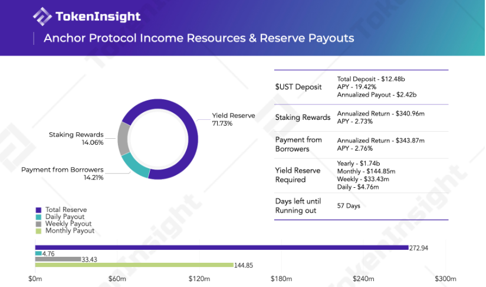This screenshot has width=486, height=287.
Task: Click the TokenInsight brand name text
Action: [x=98, y=17]
